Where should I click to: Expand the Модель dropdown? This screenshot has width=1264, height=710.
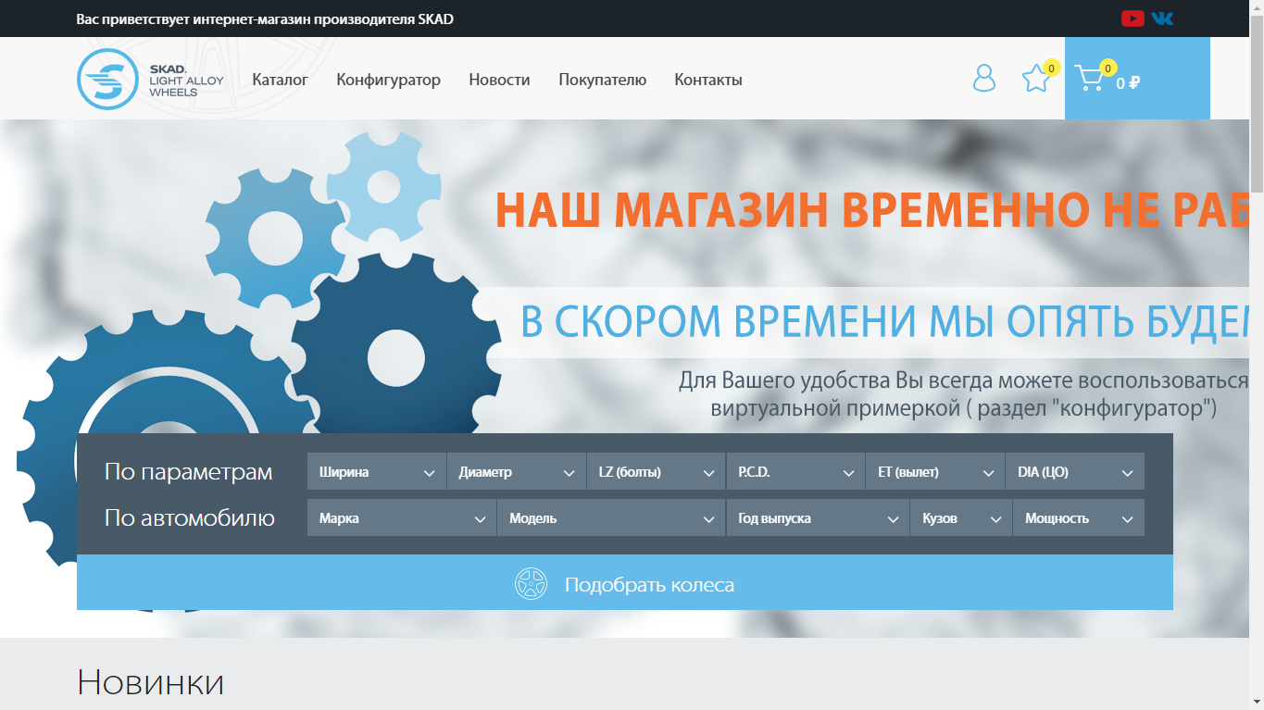610,518
